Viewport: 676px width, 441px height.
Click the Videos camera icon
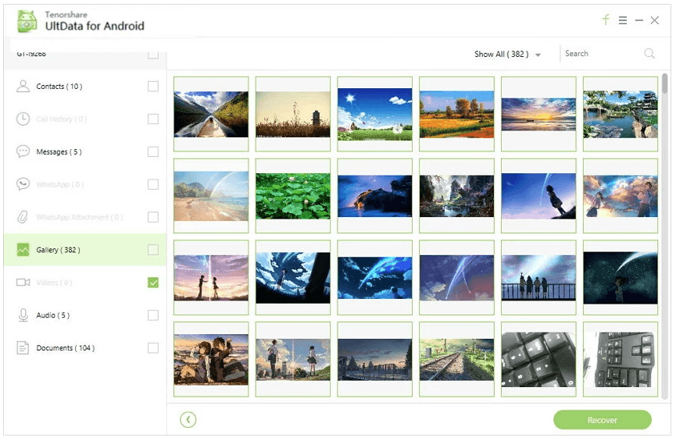pos(23,283)
